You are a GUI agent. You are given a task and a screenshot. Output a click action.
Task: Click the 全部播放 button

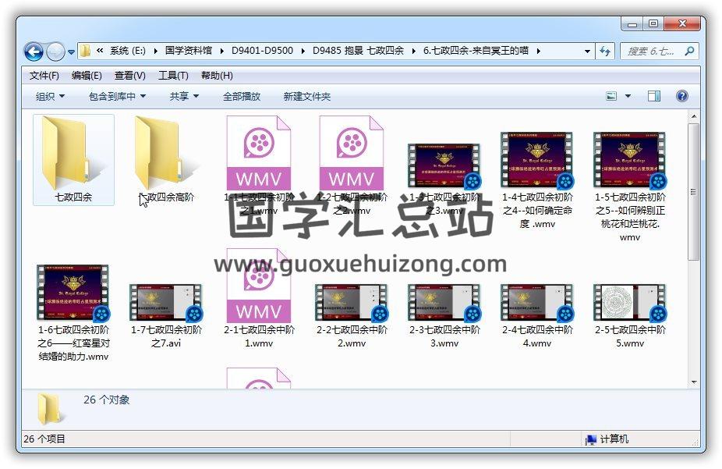point(242,96)
